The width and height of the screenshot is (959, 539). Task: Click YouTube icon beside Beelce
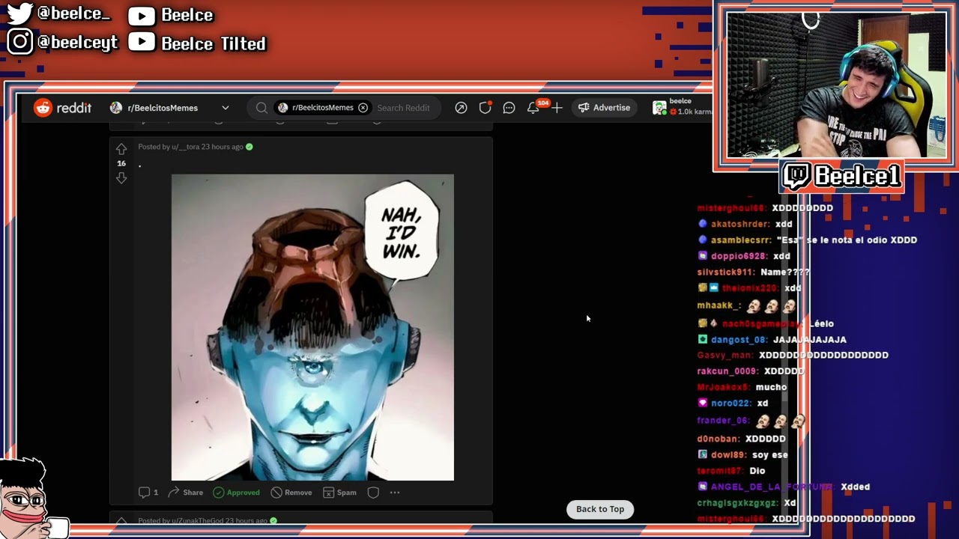click(142, 15)
